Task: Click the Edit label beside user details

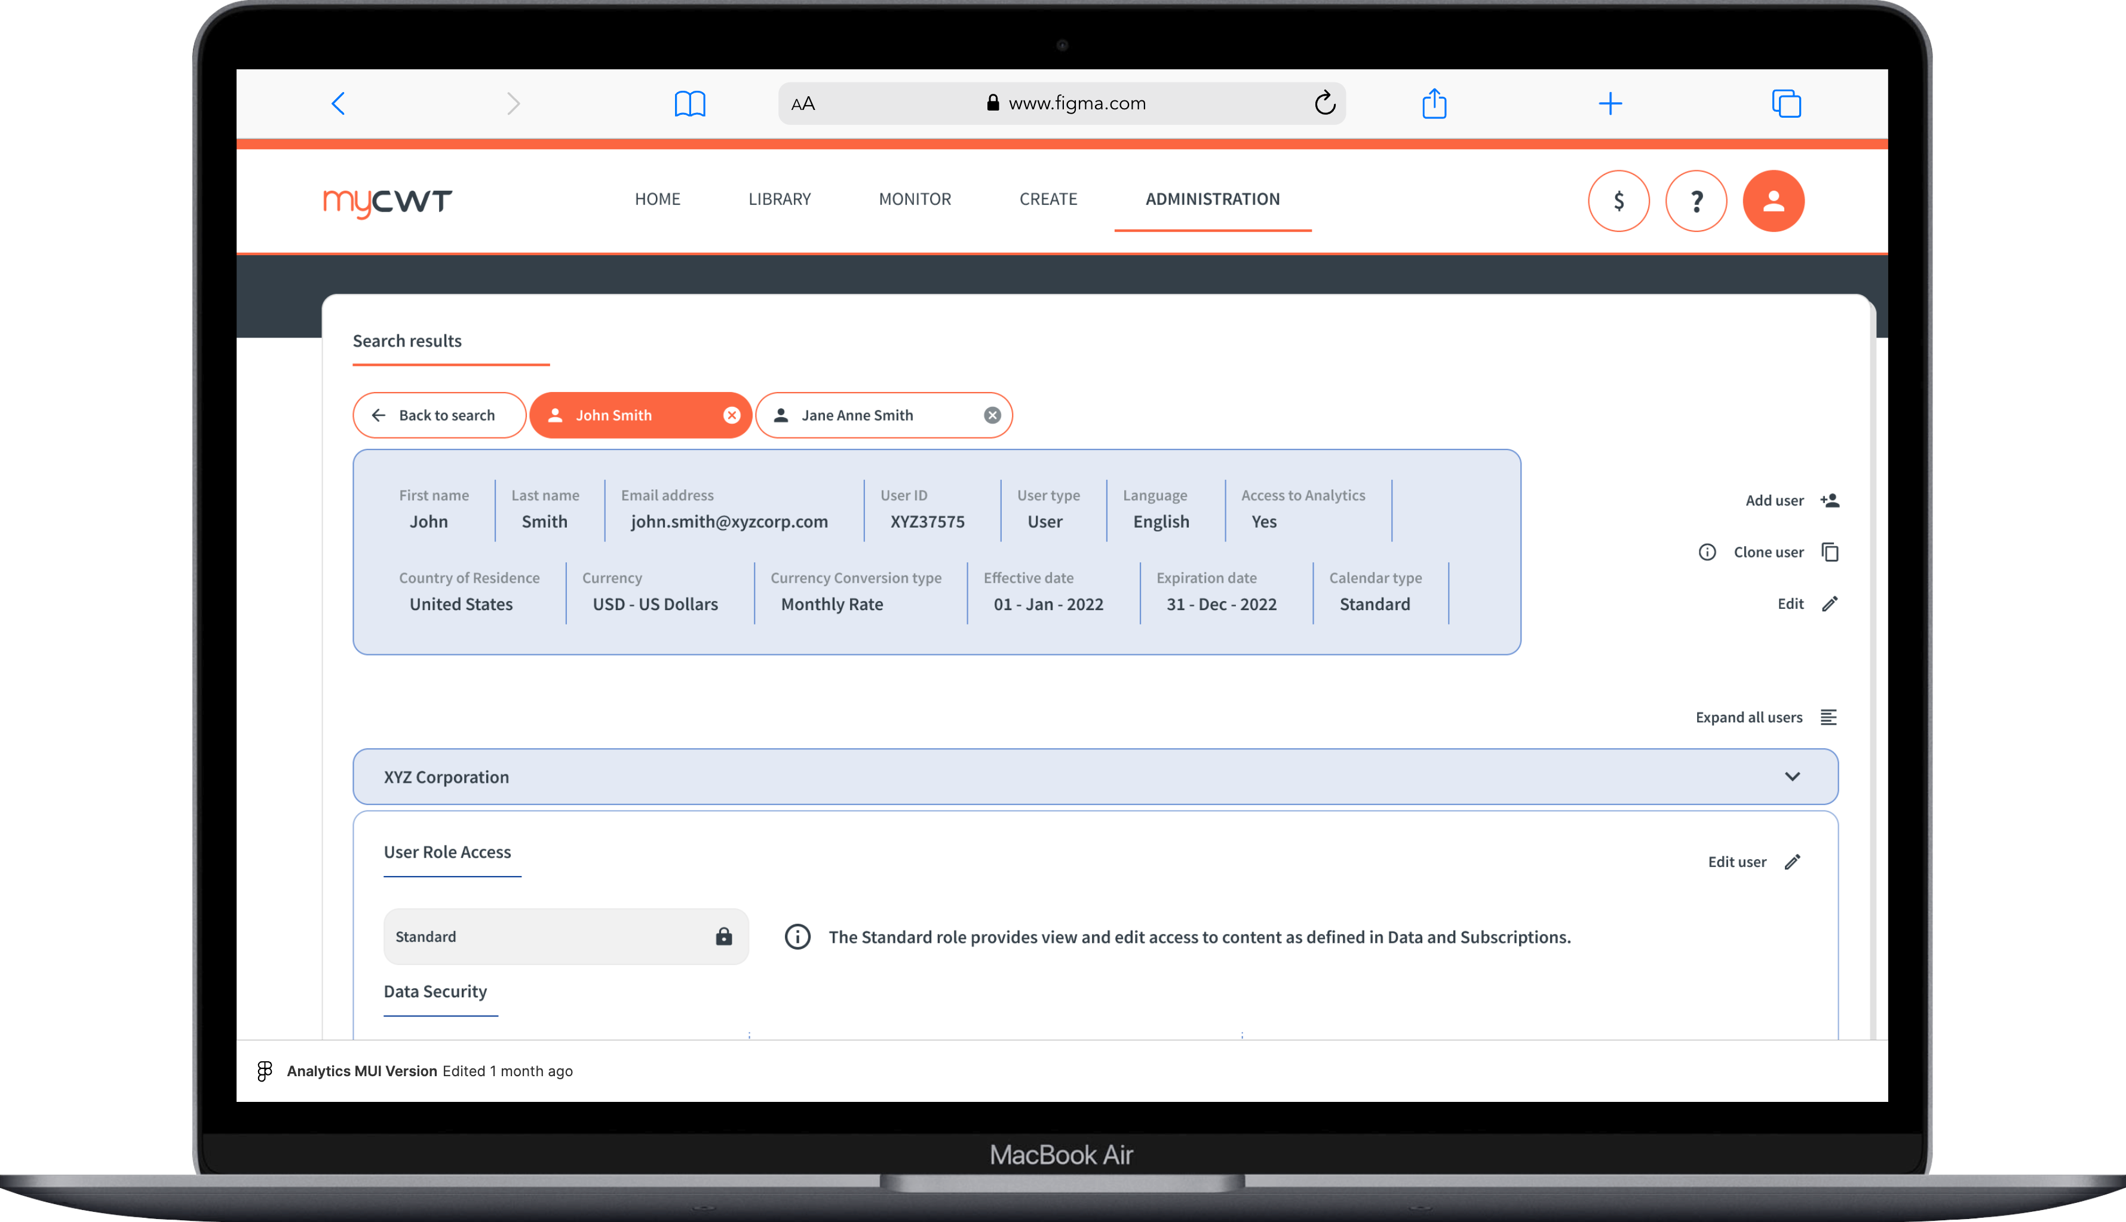Action: (x=1790, y=604)
